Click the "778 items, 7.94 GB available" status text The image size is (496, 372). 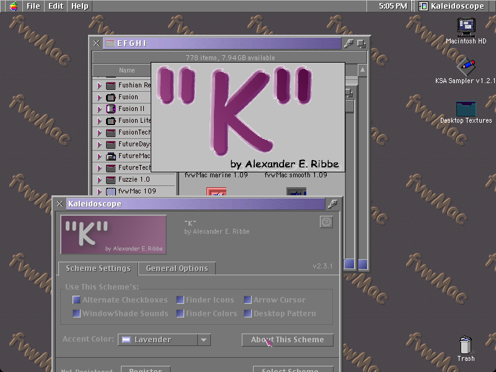230,58
